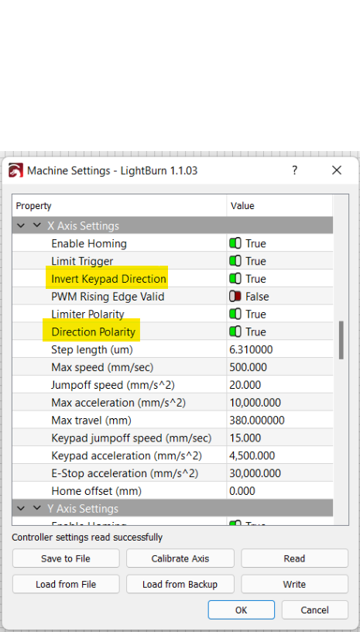The width and height of the screenshot is (360, 632).
Task: Click the Value column header
Action: pyautogui.click(x=279, y=206)
